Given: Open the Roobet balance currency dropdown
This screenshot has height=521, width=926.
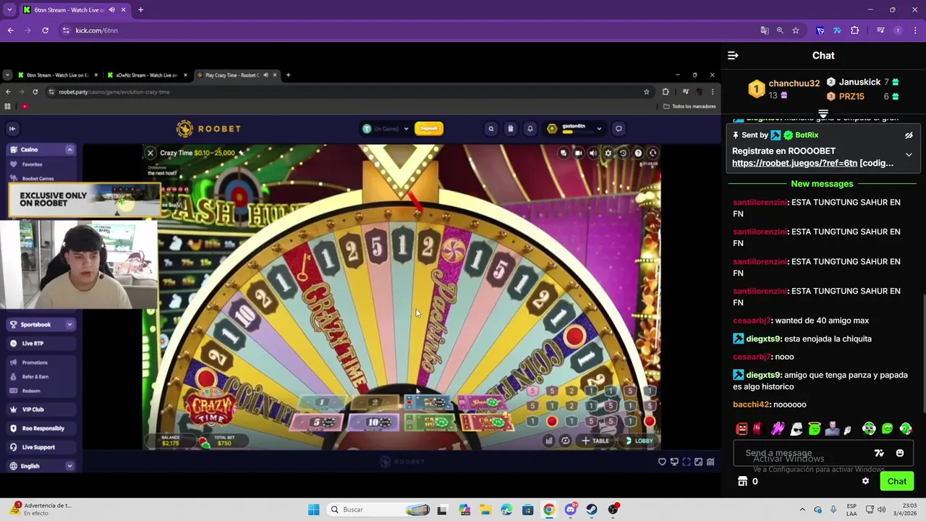Looking at the screenshot, I should click(x=386, y=129).
